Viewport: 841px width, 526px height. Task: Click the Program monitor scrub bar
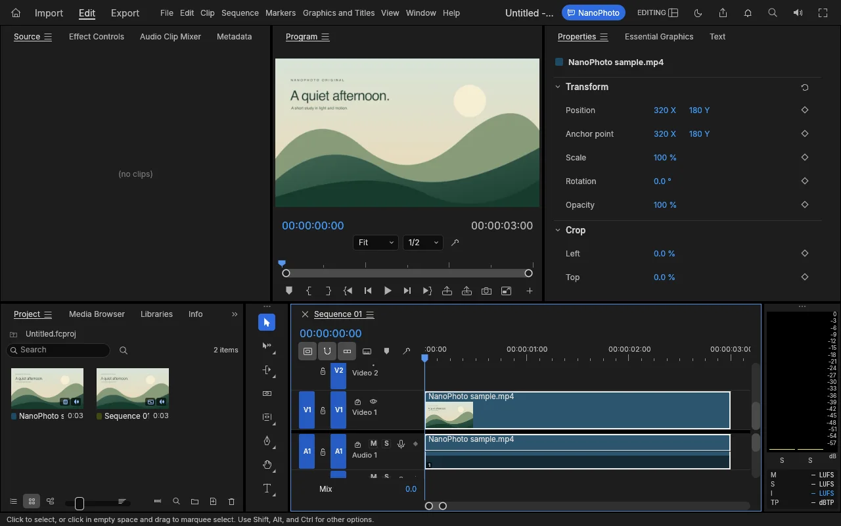(407, 273)
